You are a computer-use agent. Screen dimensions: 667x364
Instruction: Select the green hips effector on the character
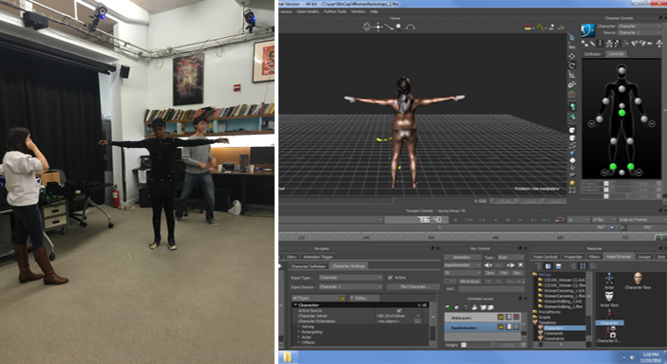click(x=622, y=113)
